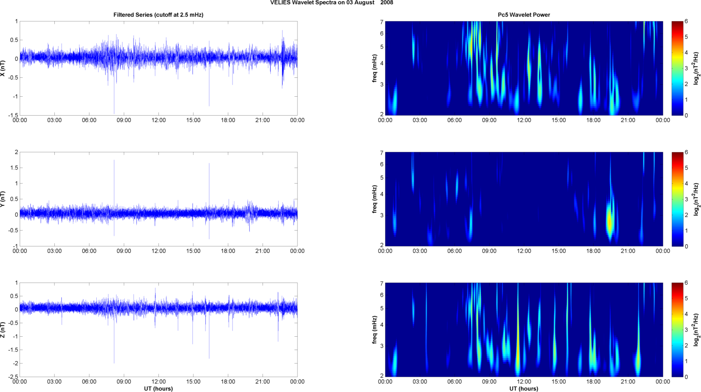
Task: Click the -2.5 tick on the Z (nT) axis
Action: pyautogui.click(x=12, y=377)
